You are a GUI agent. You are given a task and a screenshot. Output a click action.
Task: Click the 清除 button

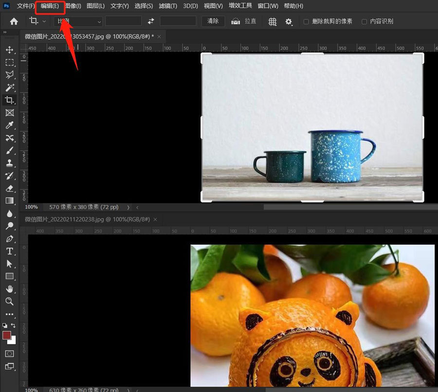coord(213,21)
